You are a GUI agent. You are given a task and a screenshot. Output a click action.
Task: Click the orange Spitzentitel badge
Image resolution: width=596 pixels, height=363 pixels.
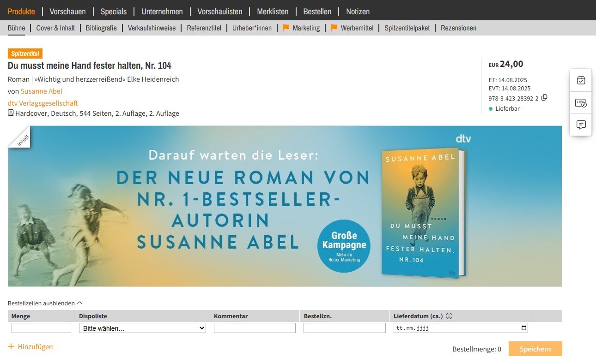pos(25,54)
